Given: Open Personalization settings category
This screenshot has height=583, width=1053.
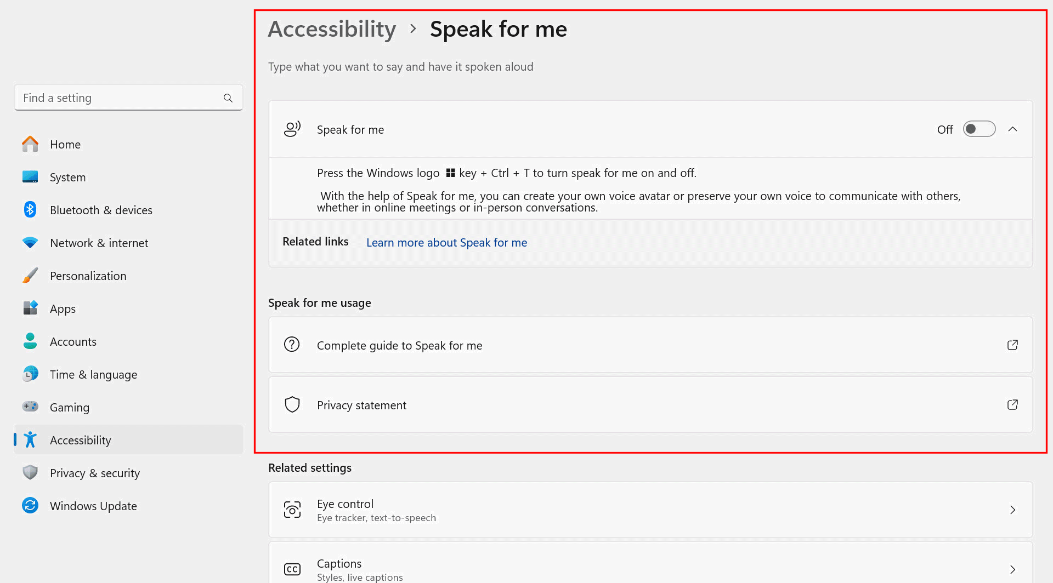Looking at the screenshot, I should 129,276.
